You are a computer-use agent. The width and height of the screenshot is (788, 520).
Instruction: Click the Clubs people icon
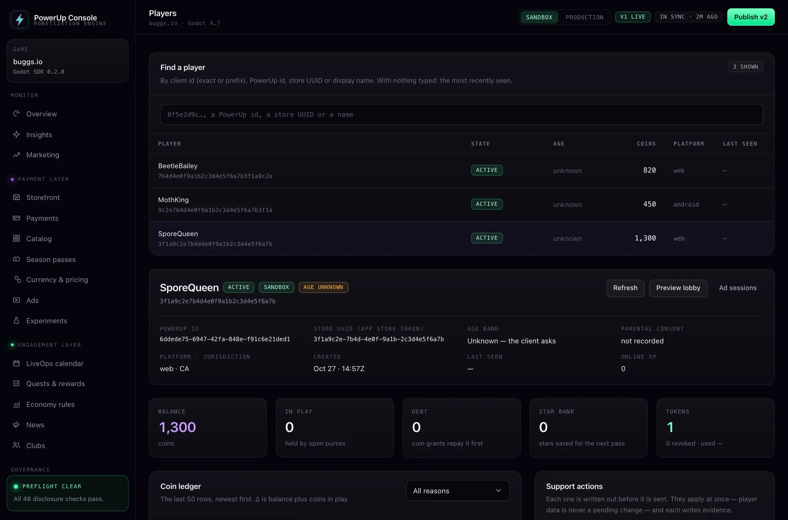16,445
